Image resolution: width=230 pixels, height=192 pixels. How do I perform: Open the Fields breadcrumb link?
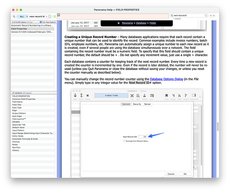pyautogui.click(x=153, y=23)
